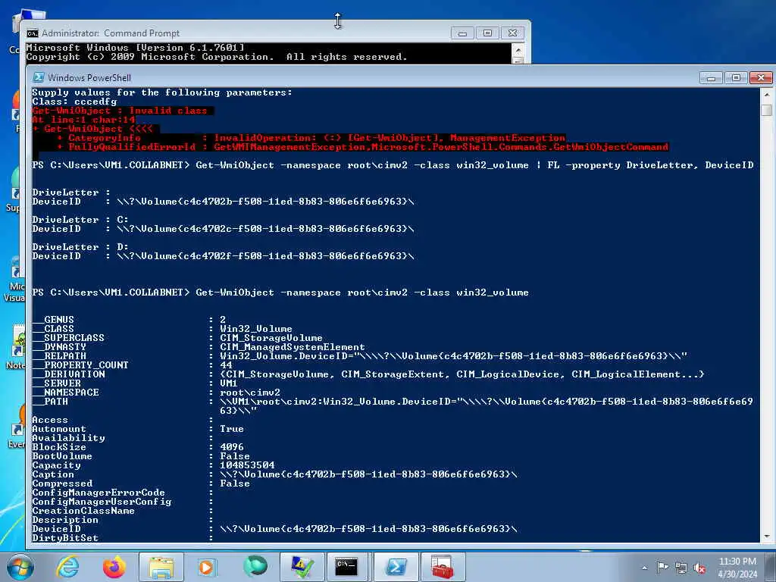This screenshot has width=776, height=582.
Task: Click Command Prompt scrollbar up arrow
Action: [x=518, y=49]
